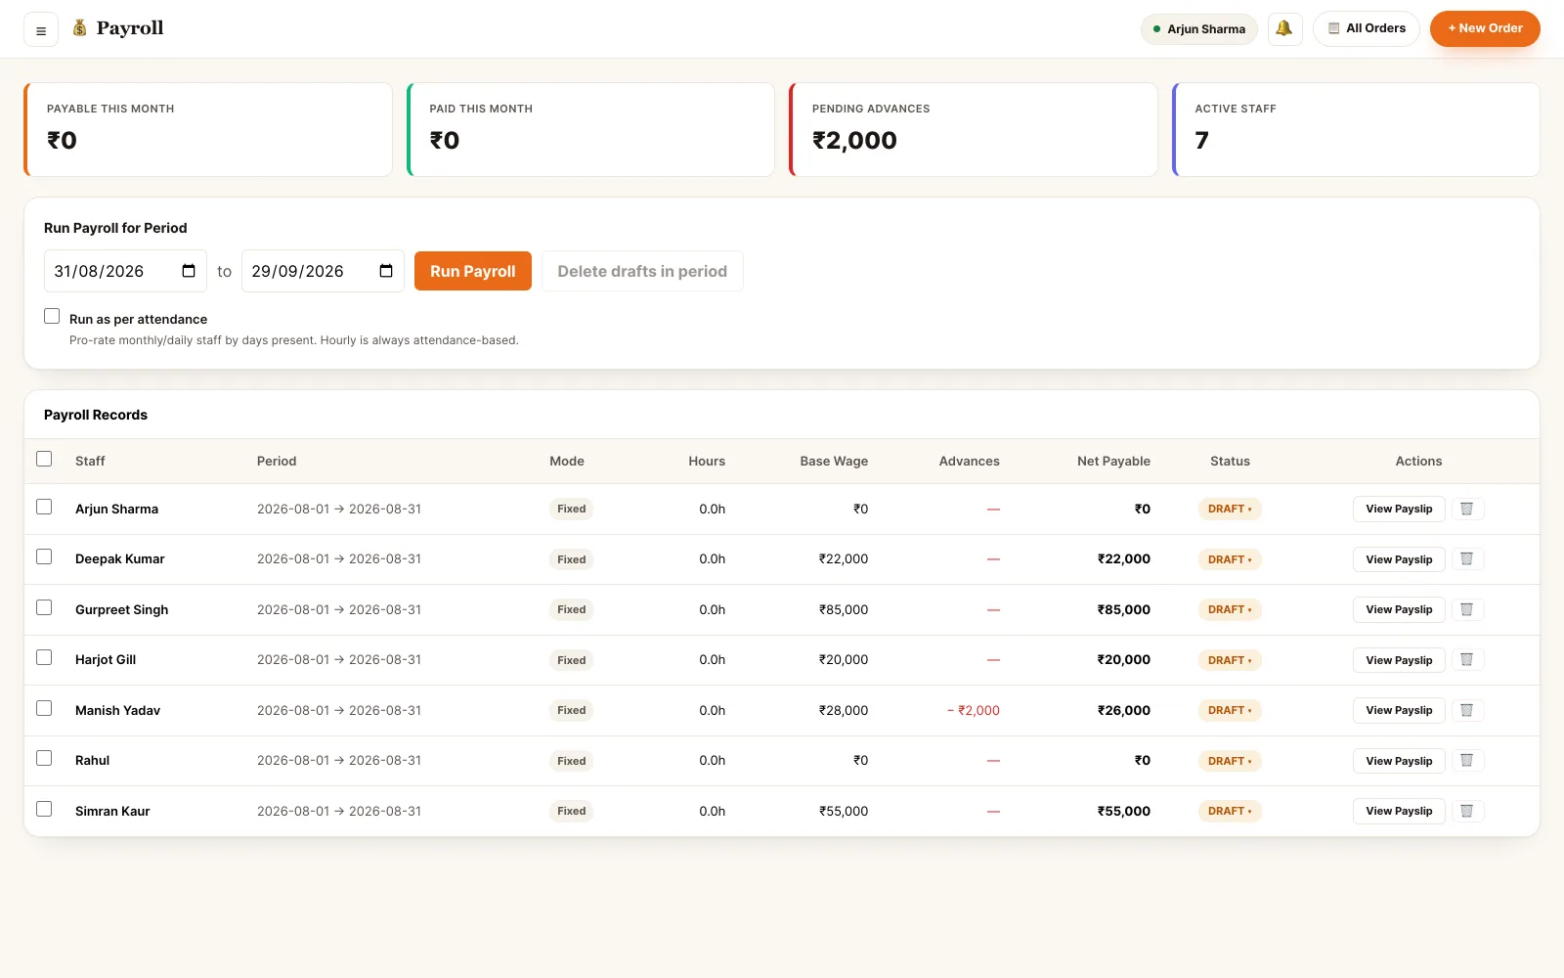This screenshot has width=1564, height=978.
Task: Click Delete drafts in period
Action: pos(642,271)
